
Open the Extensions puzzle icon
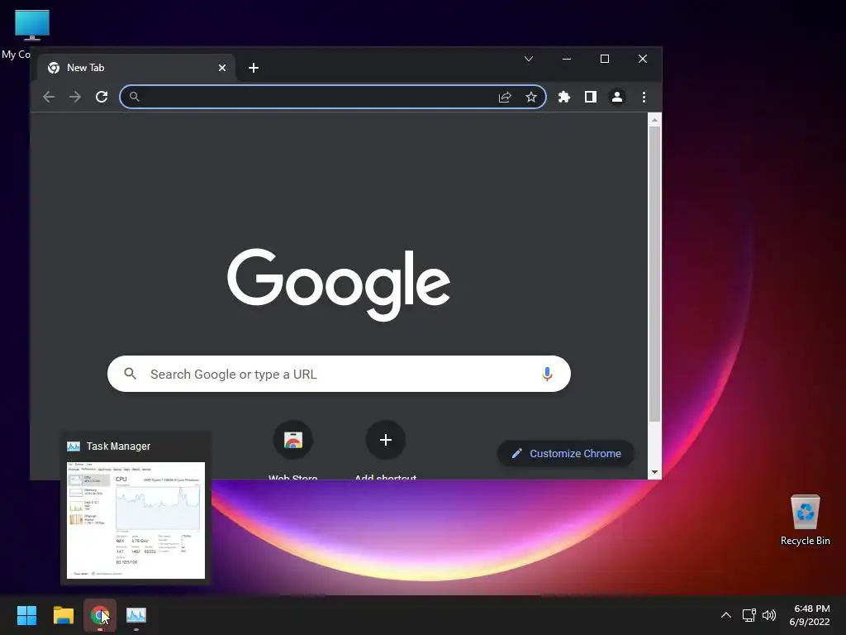pos(563,97)
